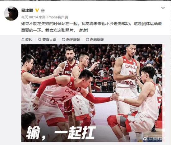Open the post options chevron menu
171x145 pixels.
click(x=163, y=8)
